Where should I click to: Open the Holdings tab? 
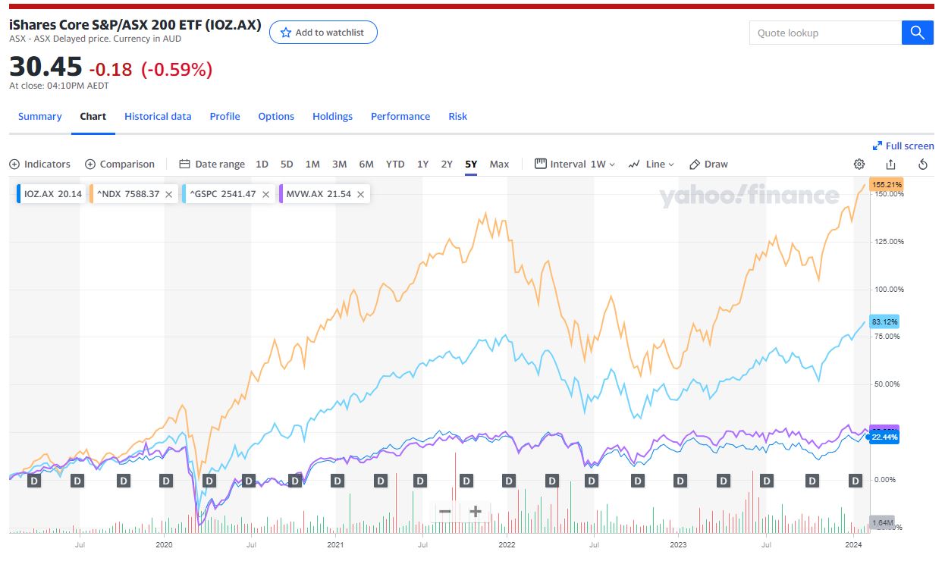(x=332, y=117)
